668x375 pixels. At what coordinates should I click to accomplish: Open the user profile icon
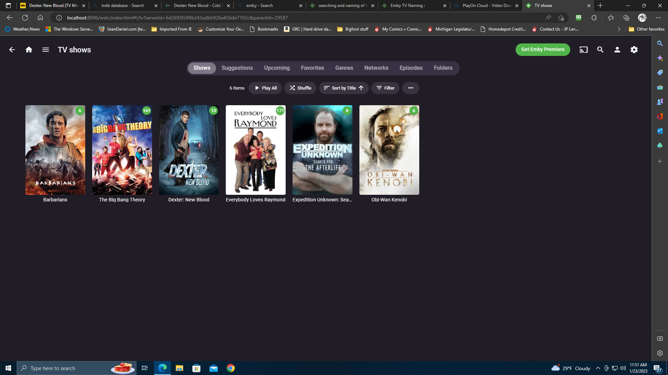[617, 50]
